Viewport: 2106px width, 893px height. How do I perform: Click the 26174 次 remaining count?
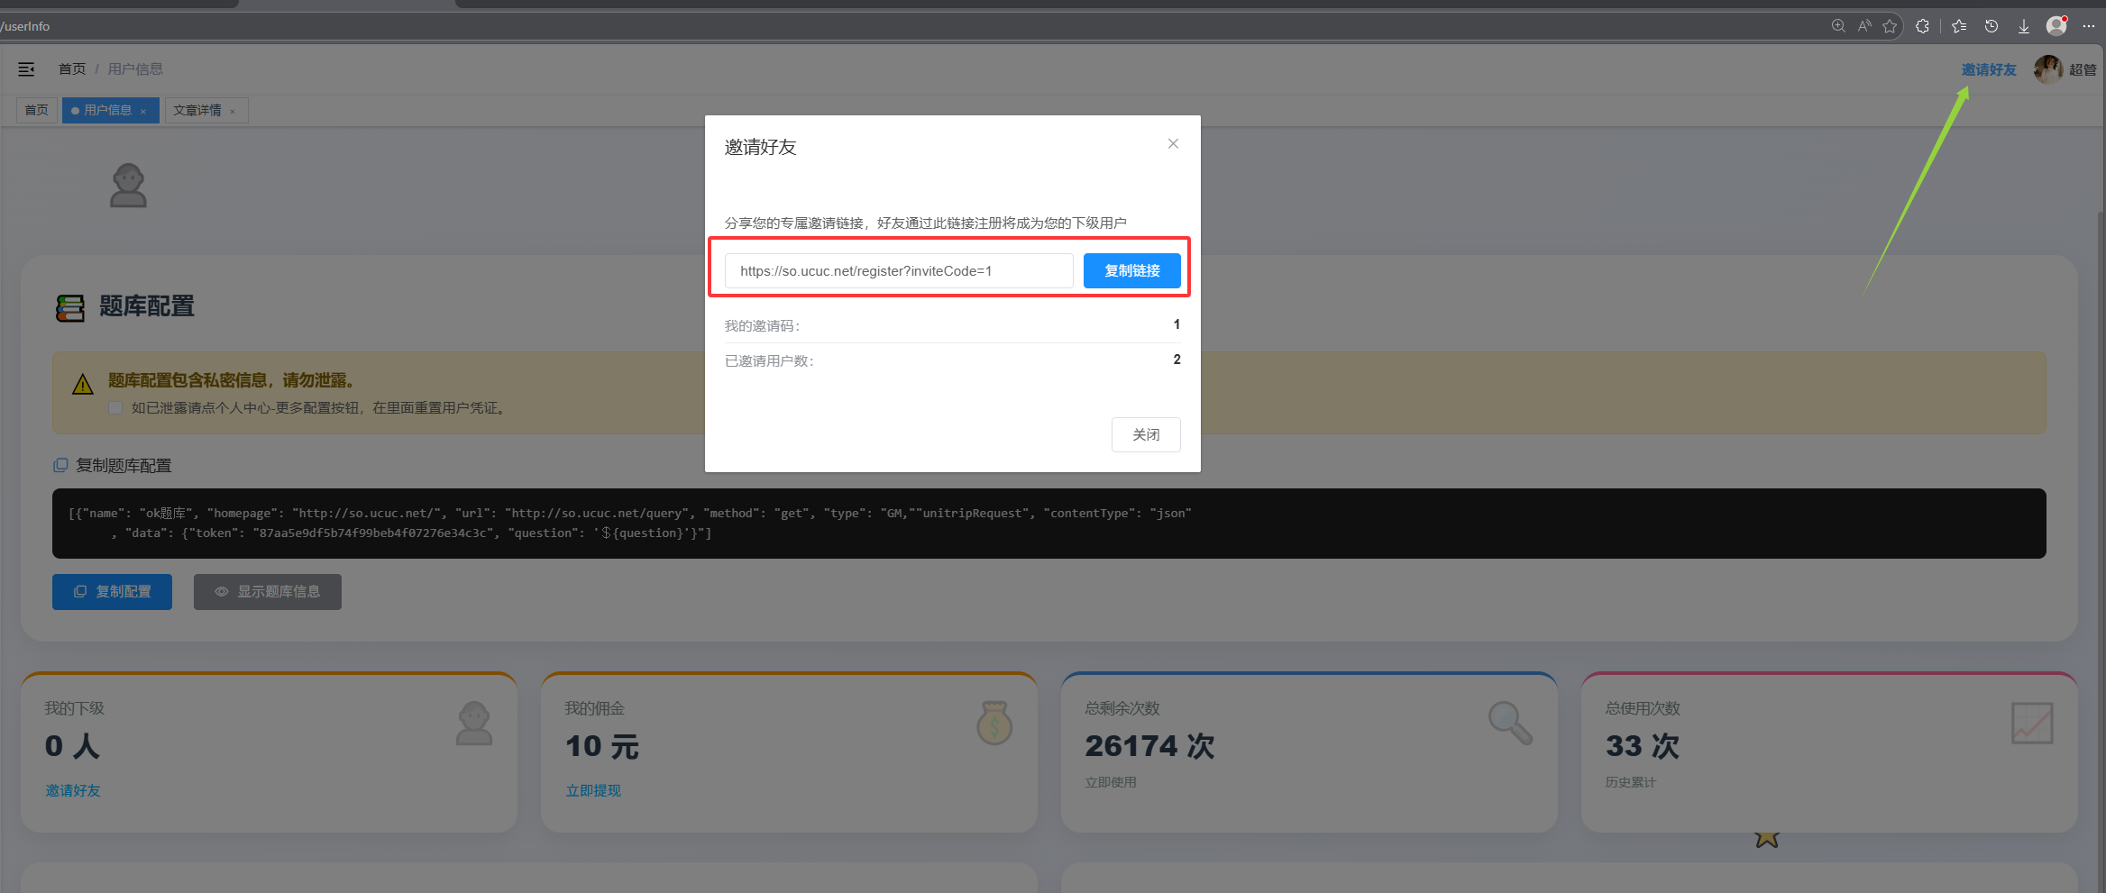pyautogui.click(x=1149, y=746)
